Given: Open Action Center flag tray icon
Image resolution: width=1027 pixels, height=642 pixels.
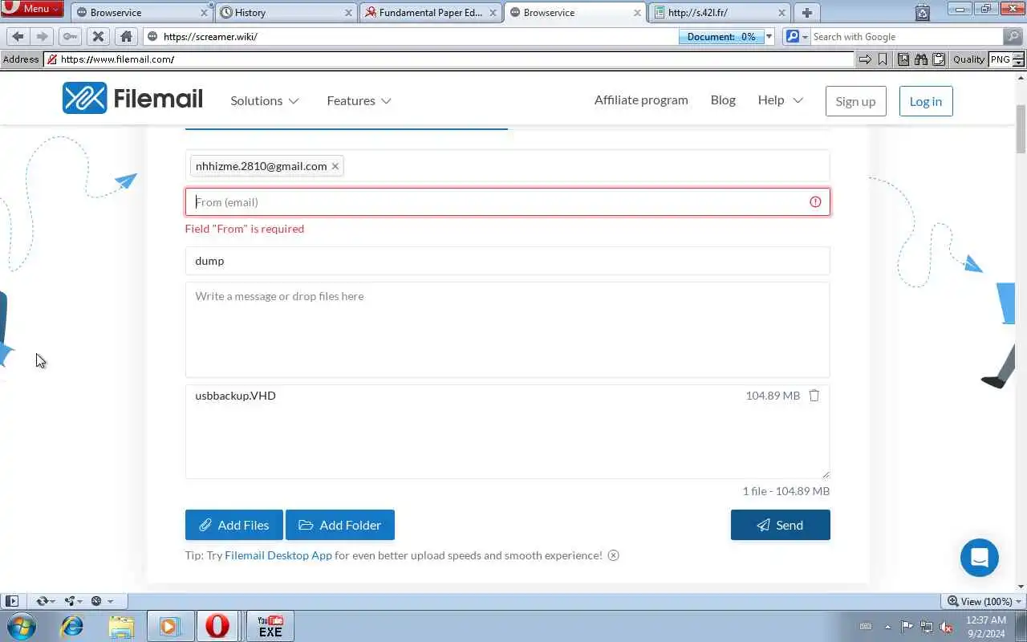Looking at the screenshot, I should point(907,627).
